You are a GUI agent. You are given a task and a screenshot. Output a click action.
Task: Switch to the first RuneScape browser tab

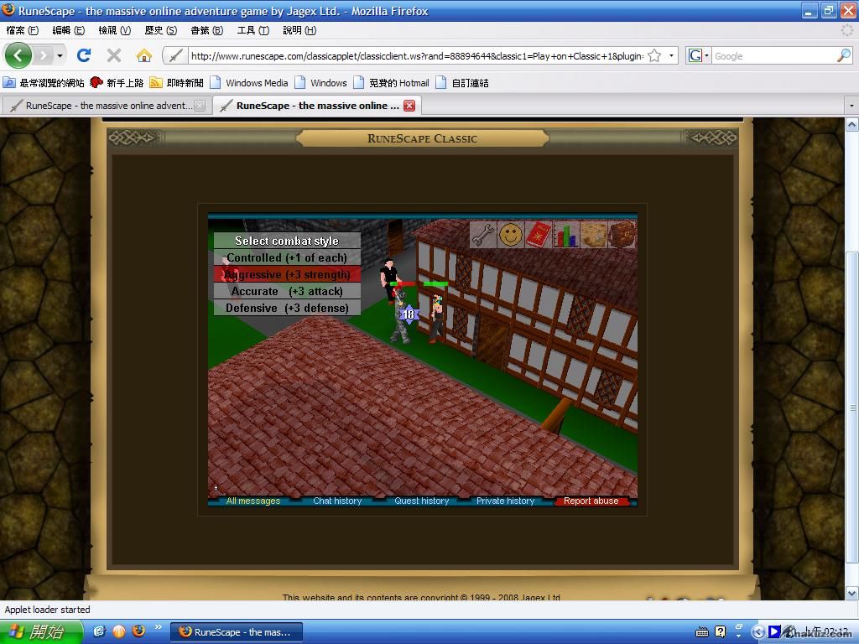[x=107, y=106]
